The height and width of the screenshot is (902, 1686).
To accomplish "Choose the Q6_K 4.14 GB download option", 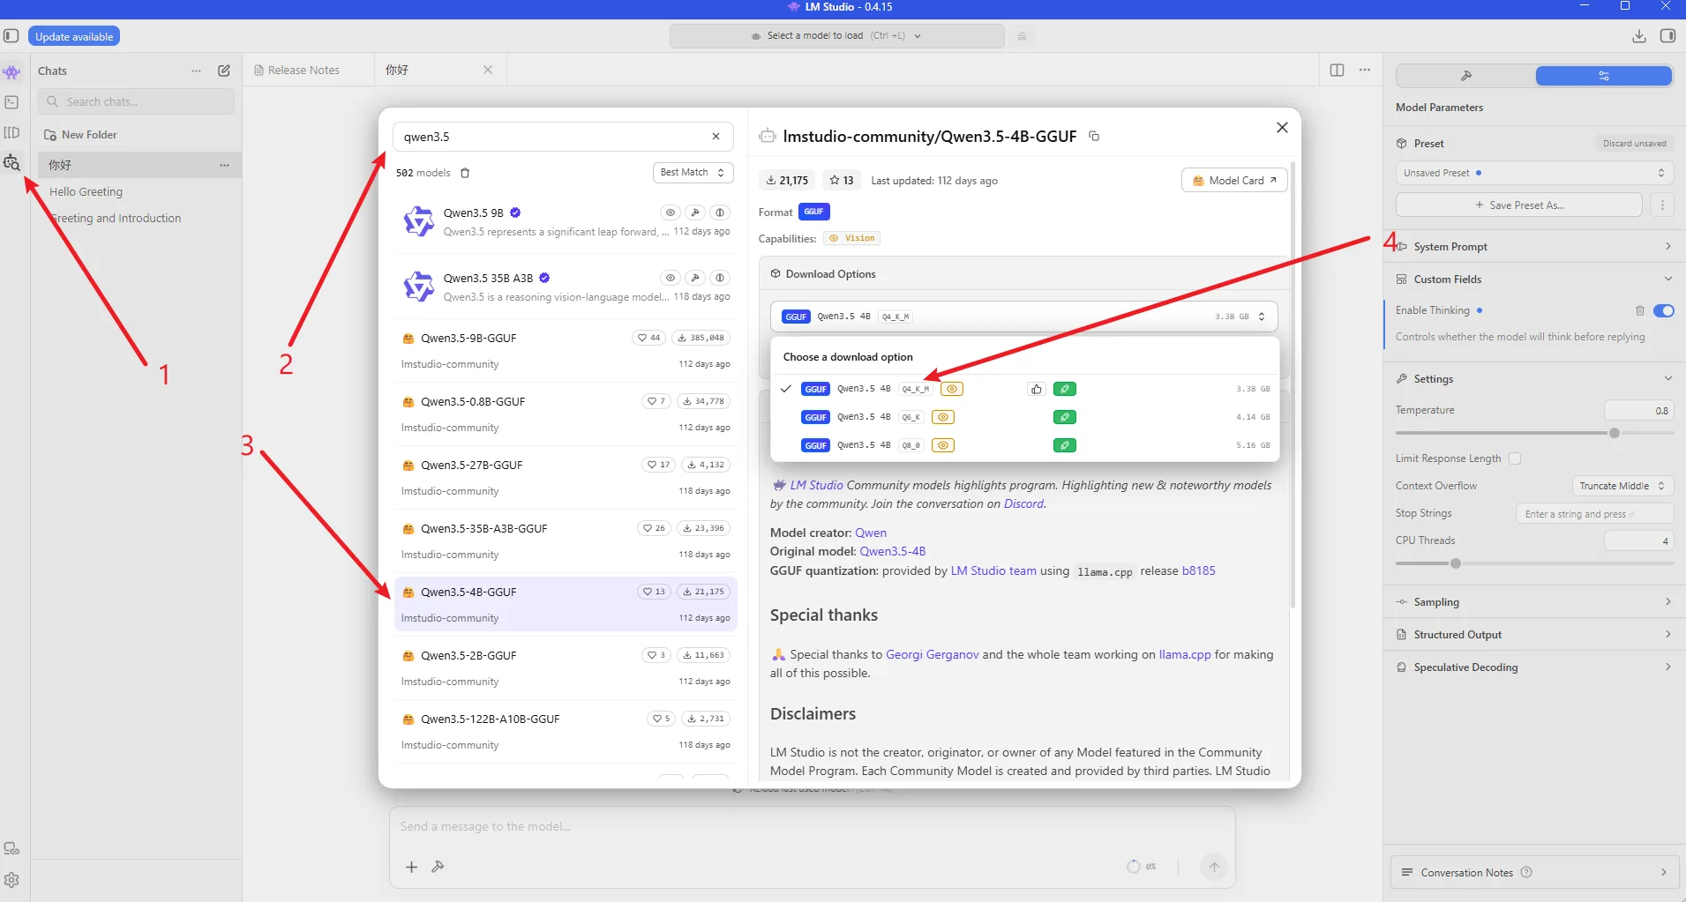I will [x=1025, y=417].
